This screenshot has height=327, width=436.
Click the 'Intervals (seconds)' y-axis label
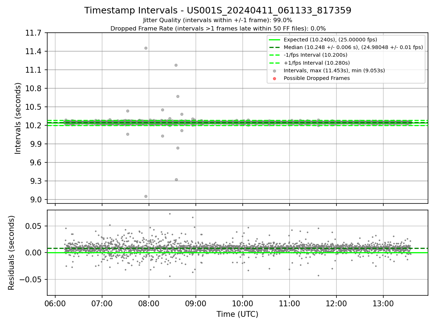18,118
